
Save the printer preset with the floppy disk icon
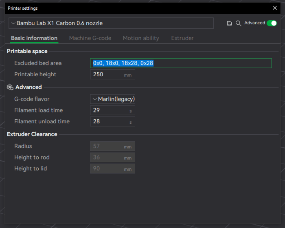[229, 23]
